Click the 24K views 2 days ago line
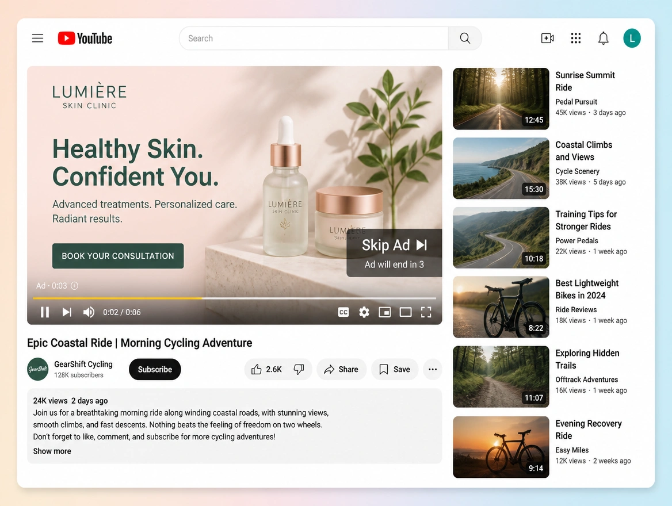This screenshot has height=506, width=672. [x=70, y=401]
